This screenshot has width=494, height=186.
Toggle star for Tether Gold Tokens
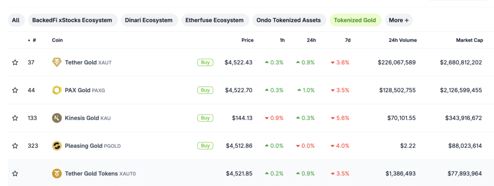pyautogui.click(x=15, y=174)
